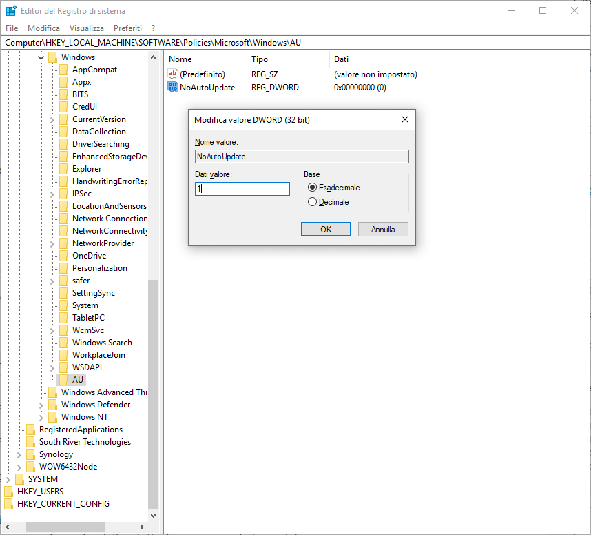The image size is (591, 535).
Task: Expand the WcmSvc key
Action: coord(52,331)
